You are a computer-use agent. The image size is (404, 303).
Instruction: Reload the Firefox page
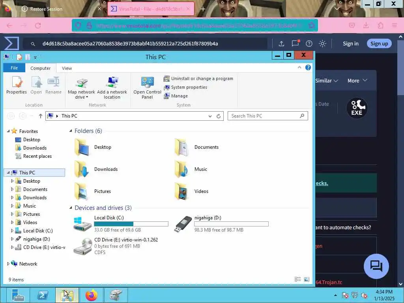coord(38,26)
